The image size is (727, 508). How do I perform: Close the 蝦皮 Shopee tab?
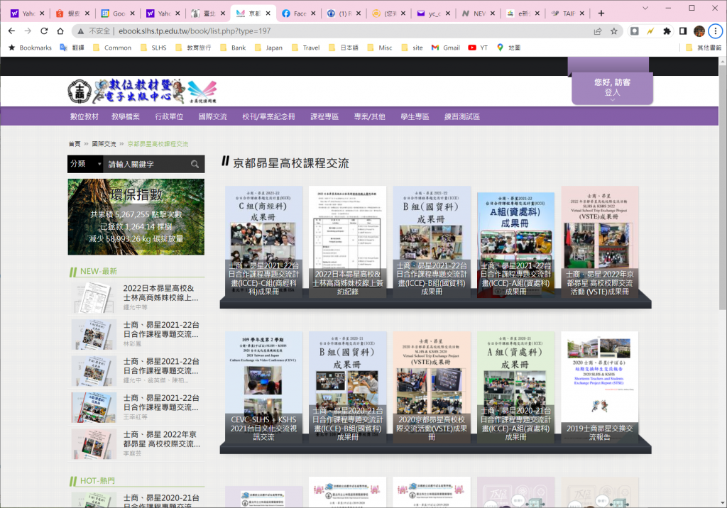[87, 13]
